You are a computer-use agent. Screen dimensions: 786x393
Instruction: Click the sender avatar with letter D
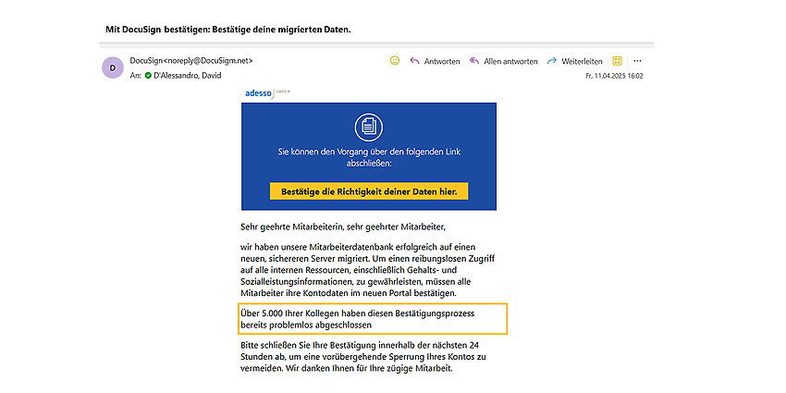point(112,68)
